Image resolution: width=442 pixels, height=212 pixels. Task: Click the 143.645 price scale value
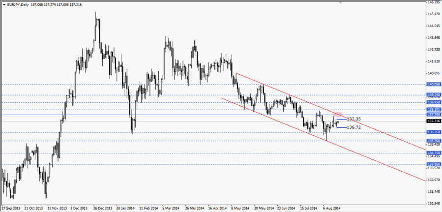tap(434, 37)
